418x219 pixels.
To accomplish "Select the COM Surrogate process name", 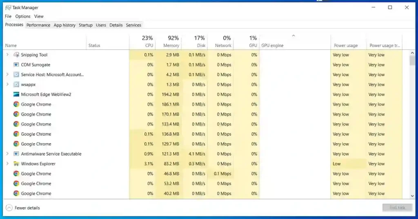I will pos(36,65).
